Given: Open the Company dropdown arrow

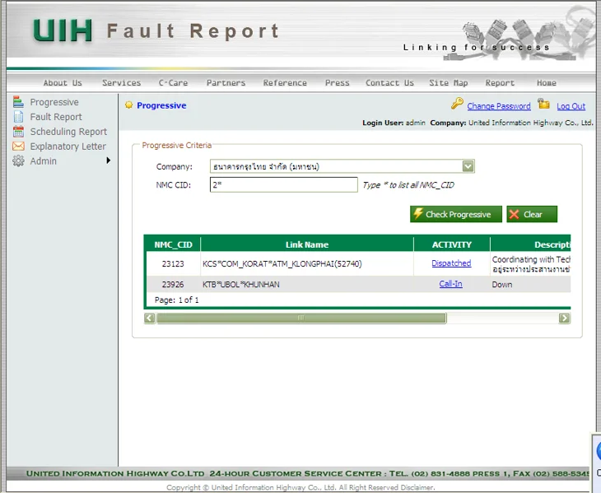Looking at the screenshot, I should [468, 166].
